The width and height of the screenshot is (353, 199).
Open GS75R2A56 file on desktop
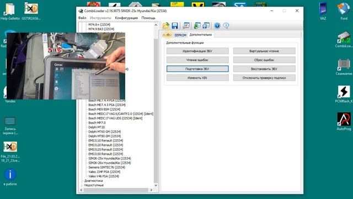pyautogui.click(x=31, y=11)
